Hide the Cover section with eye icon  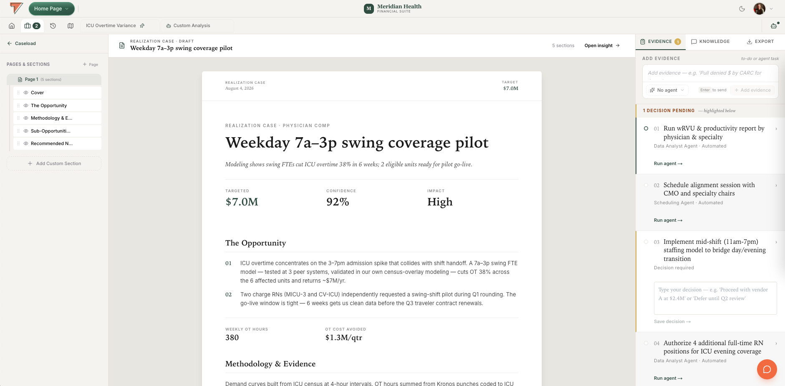26,93
